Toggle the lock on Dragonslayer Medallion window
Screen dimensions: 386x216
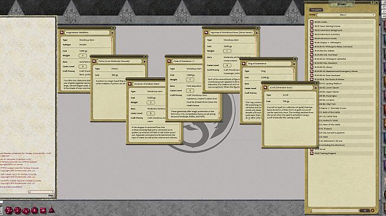112,32
